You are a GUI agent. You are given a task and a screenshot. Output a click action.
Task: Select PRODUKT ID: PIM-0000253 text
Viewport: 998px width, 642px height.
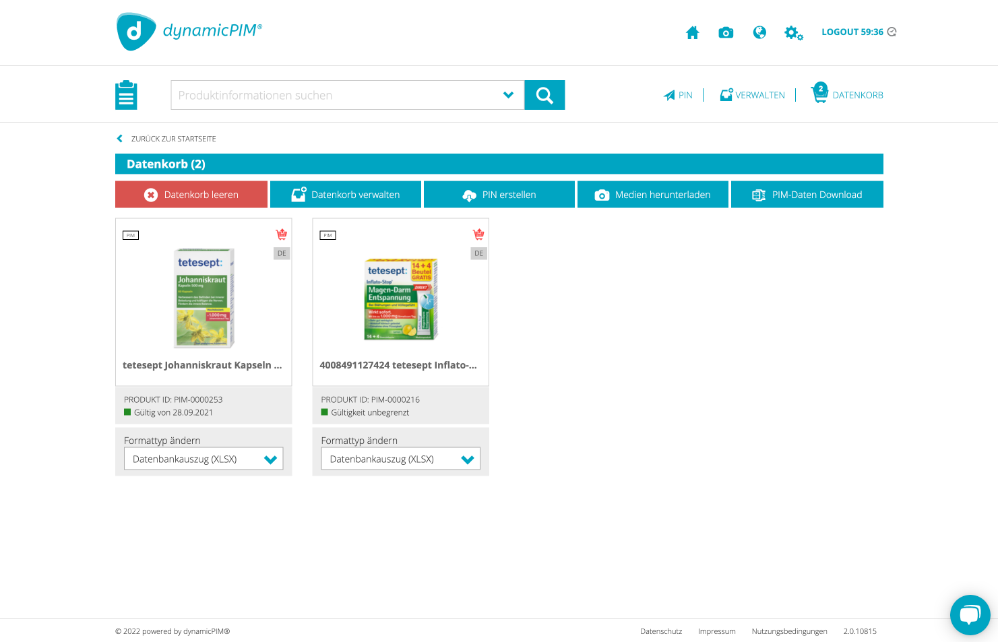pos(173,399)
